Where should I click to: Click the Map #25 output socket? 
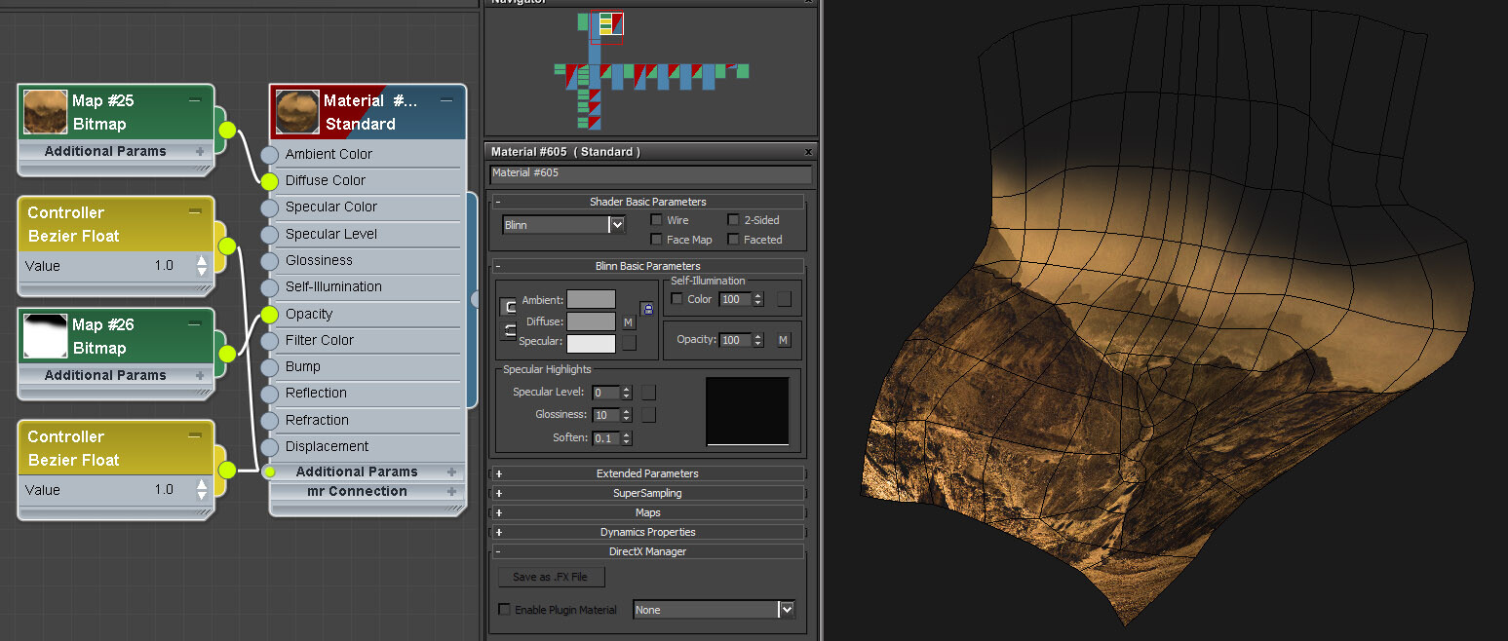226,130
